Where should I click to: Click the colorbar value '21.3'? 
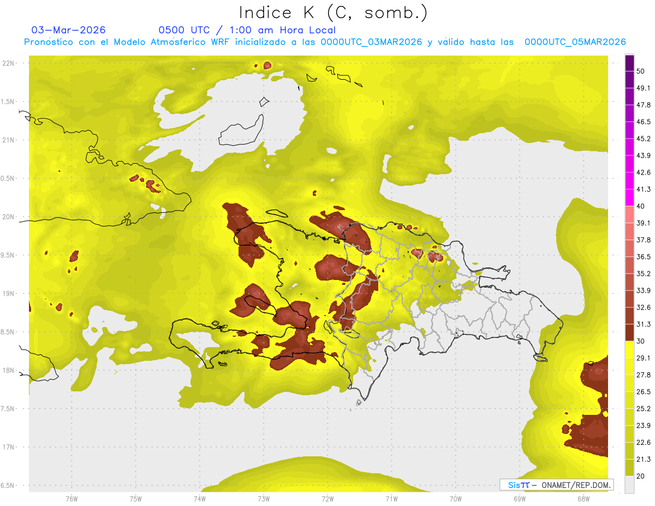[644, 460]
